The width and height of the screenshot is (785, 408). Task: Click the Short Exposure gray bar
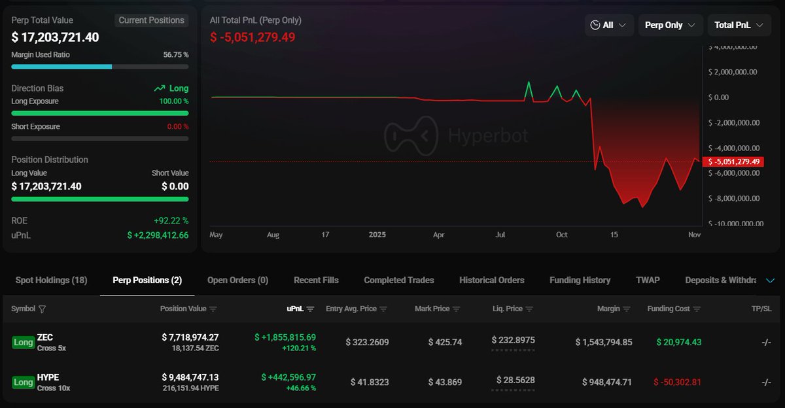tap(100, 139)
